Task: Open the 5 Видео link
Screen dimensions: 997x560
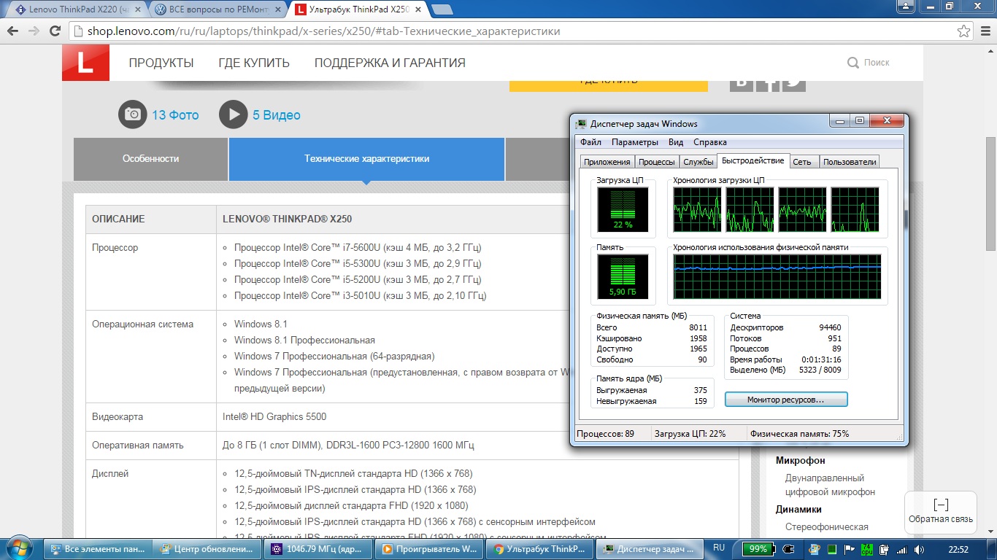Action: point(277,115)
